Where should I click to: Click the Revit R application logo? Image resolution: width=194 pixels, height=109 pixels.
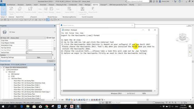click(x=2, y=2)
